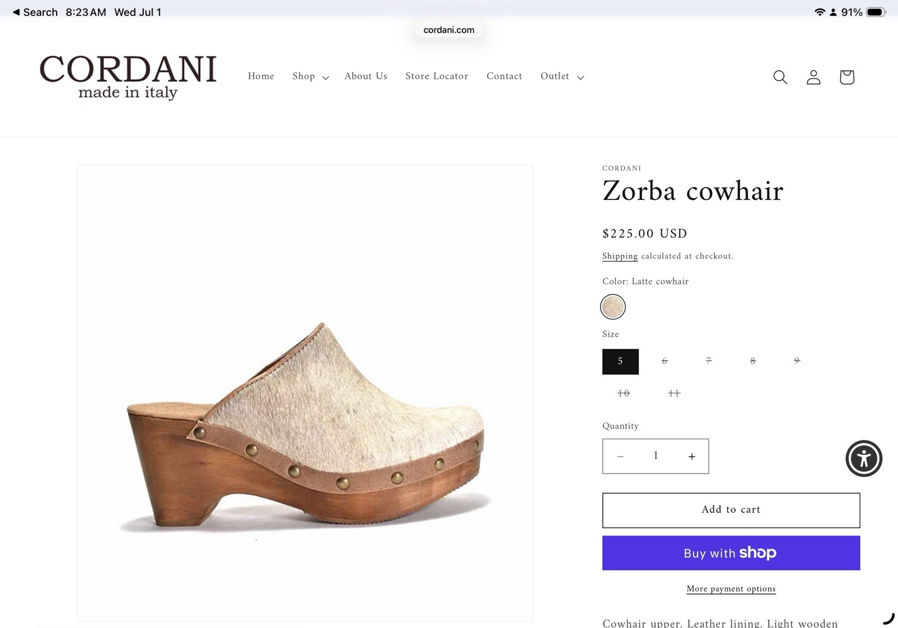Open the Shipping policy link
The width and height of the screenshot is (898, 628).
[620, 256]
